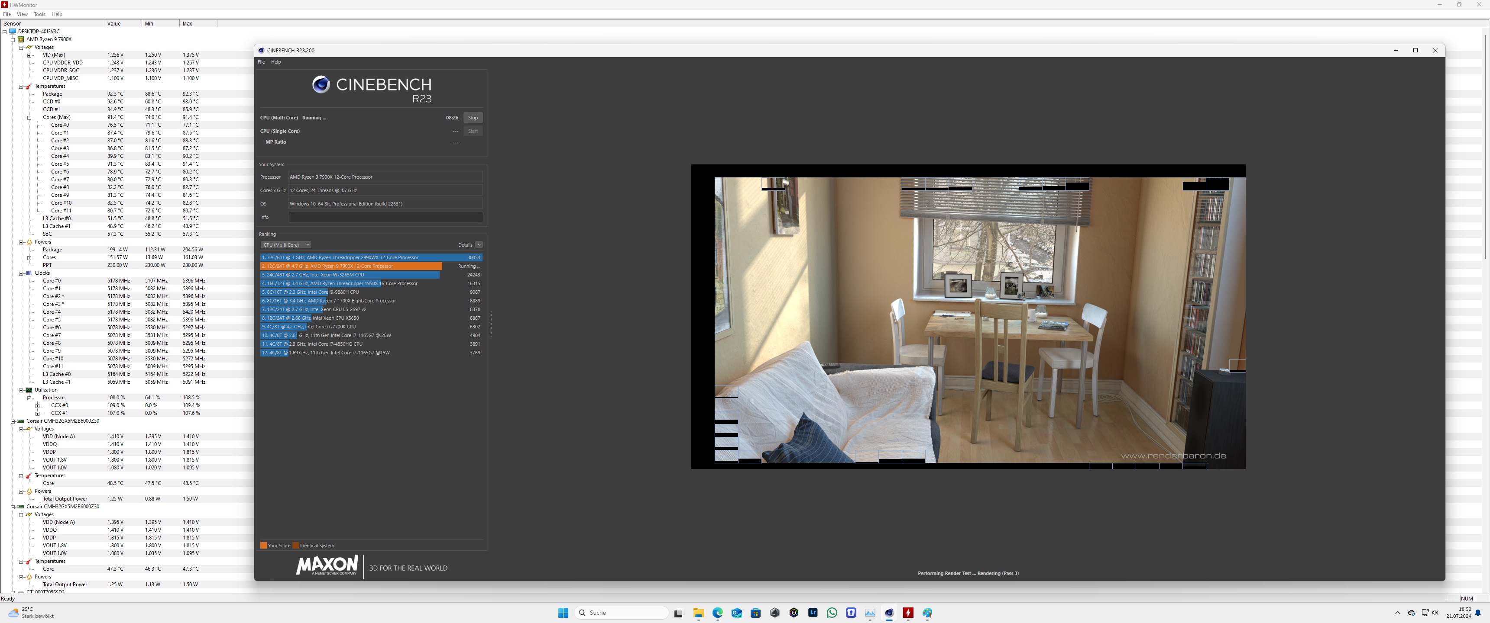Click the Threadripper 2990WX ranking bar
1490x623 pixels.
coord(370,258)
